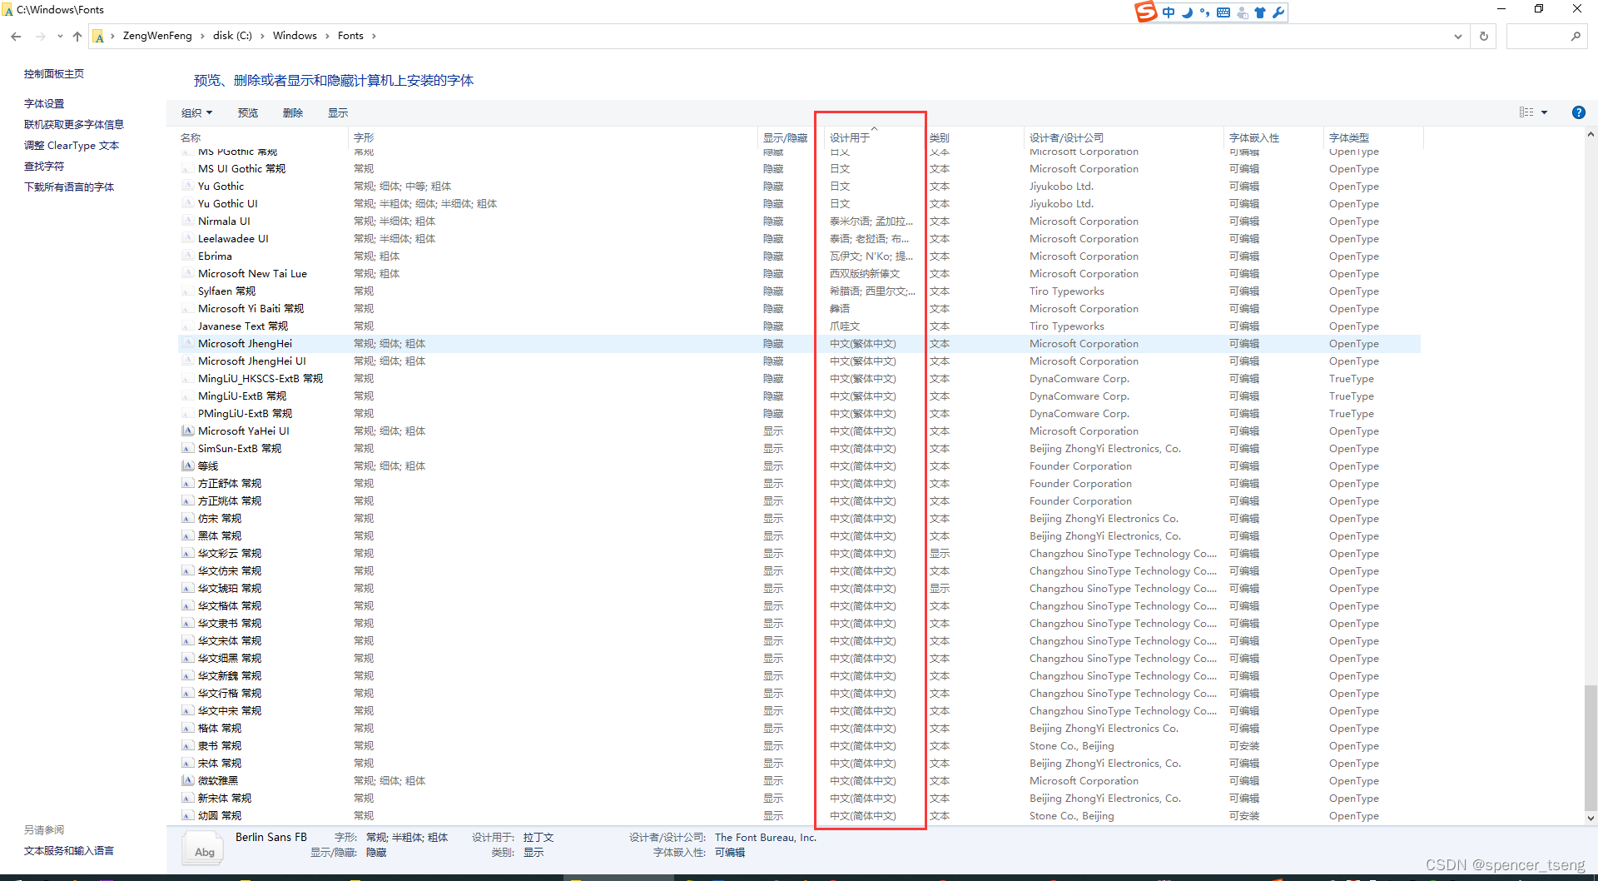The width and height of the screenshot is (1598, 881).
Task: Open the skin (shirt) icon on IME toolbar
Action: click(1259, 12)
